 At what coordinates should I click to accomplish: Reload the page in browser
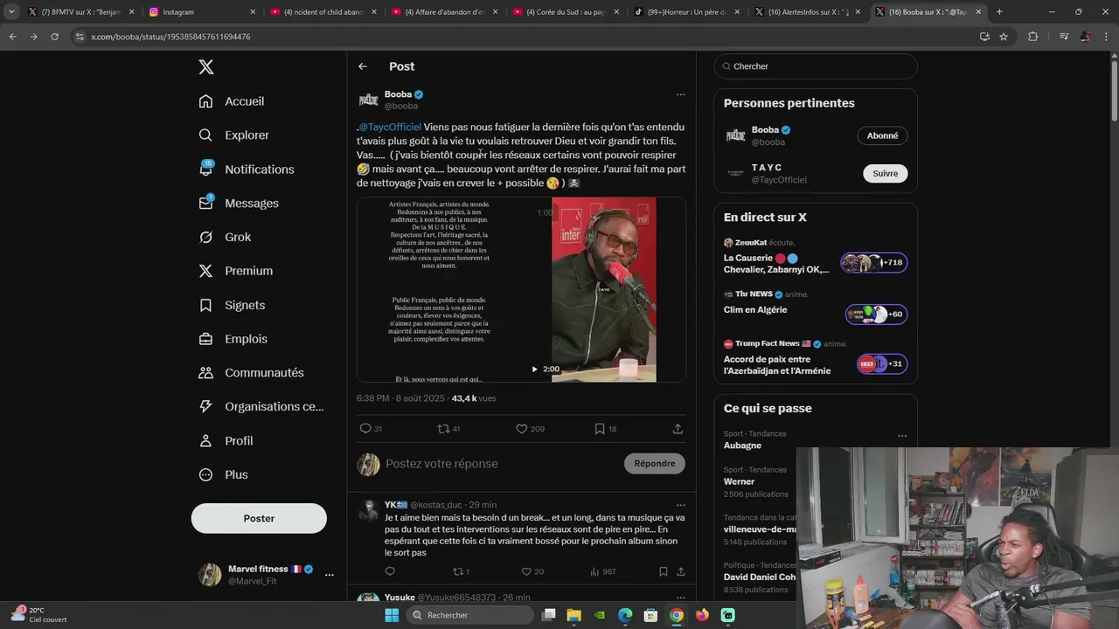(x=54, y=37)
